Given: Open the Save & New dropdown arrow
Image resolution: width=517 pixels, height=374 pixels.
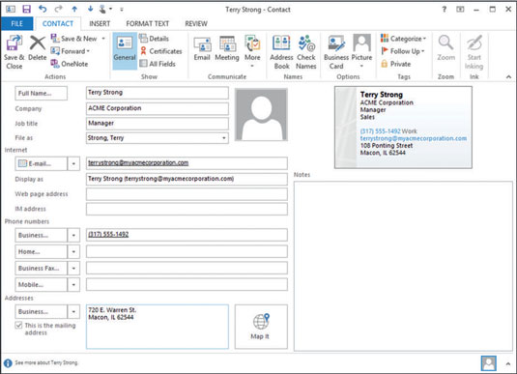Looking at the screenshot, I should point(103,39).
